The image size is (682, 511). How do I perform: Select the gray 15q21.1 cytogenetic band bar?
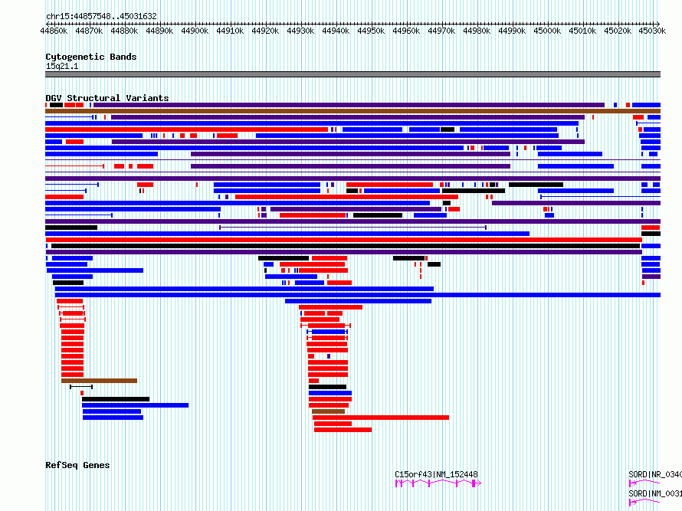click(x=352, y=74)
